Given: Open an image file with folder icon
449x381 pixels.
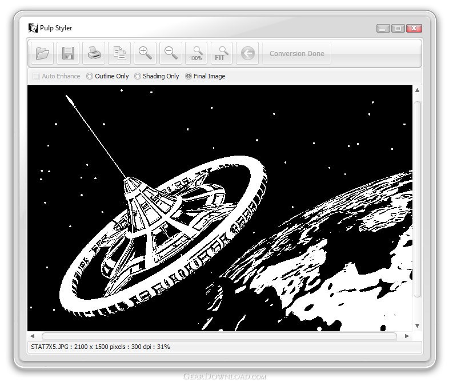Looking at the screenshot, I should (42, 53).
